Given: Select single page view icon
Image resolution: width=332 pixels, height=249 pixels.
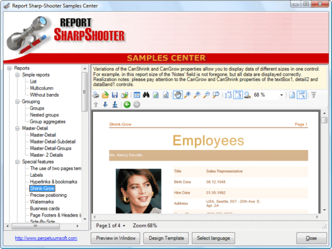Looking at the screenshot, I should pyautogui.click(x=292, y=95).
